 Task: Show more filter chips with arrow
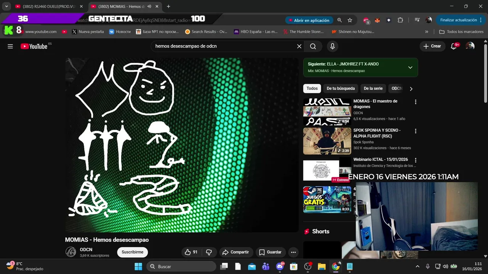coord(411,89)
